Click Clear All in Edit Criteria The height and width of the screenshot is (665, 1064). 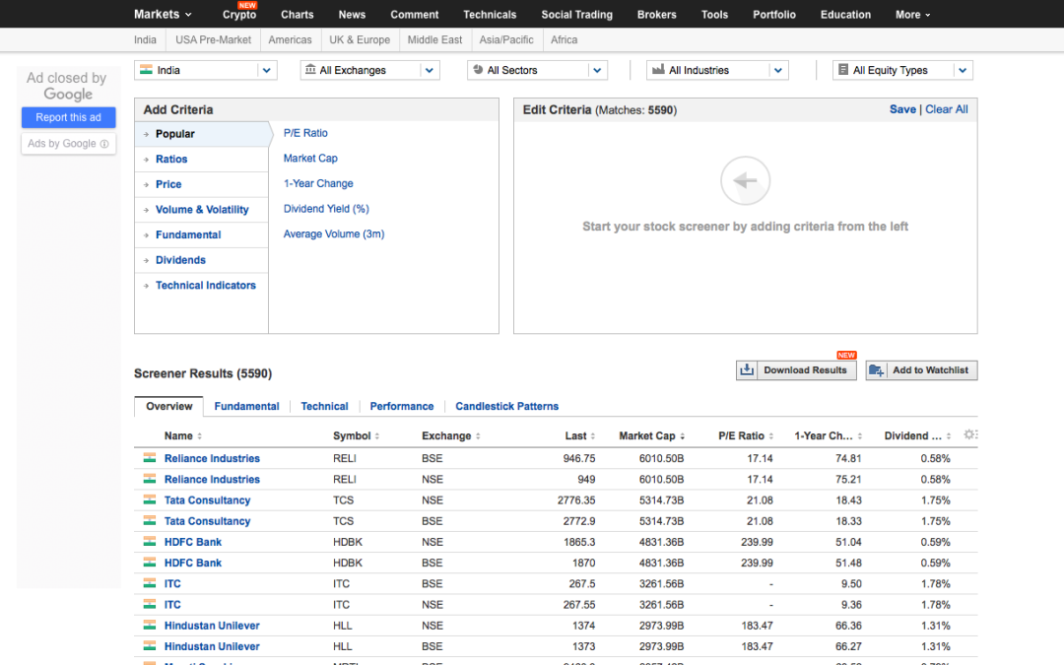point(947,109)
